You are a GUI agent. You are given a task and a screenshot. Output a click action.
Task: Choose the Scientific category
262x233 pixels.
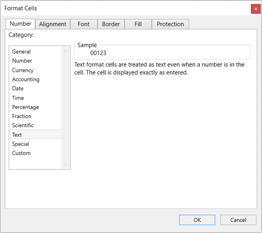coord(23,125)
